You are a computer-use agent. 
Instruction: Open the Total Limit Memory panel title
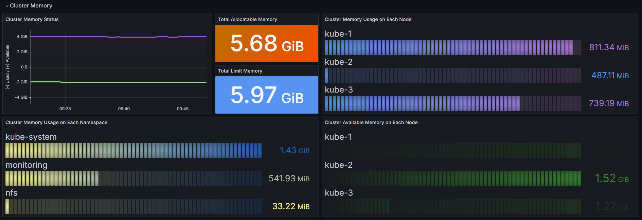240,71
